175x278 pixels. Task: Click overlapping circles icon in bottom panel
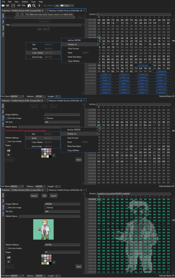(x=9, y=262)
